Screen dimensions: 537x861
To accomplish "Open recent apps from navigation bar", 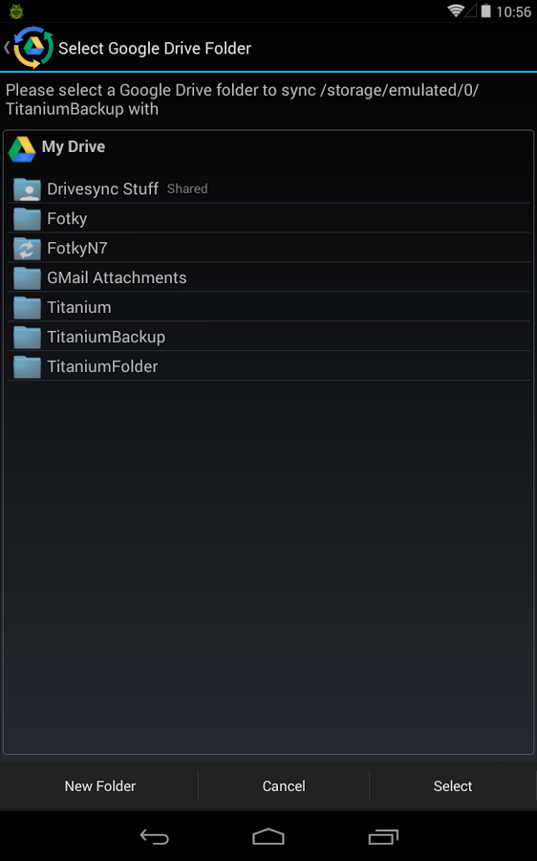I will coord(383,837).
